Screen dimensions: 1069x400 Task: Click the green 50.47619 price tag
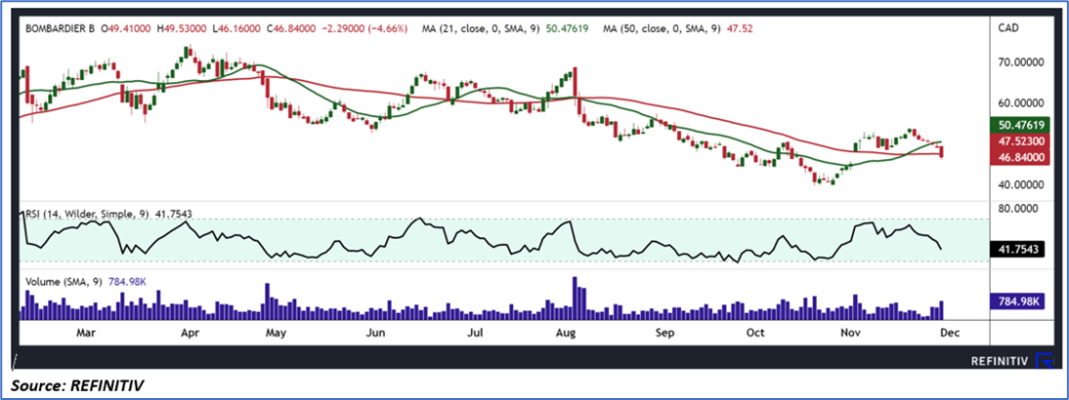1020,125
